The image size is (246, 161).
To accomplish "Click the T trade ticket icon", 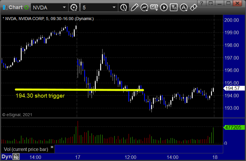I will pos(174,7).
